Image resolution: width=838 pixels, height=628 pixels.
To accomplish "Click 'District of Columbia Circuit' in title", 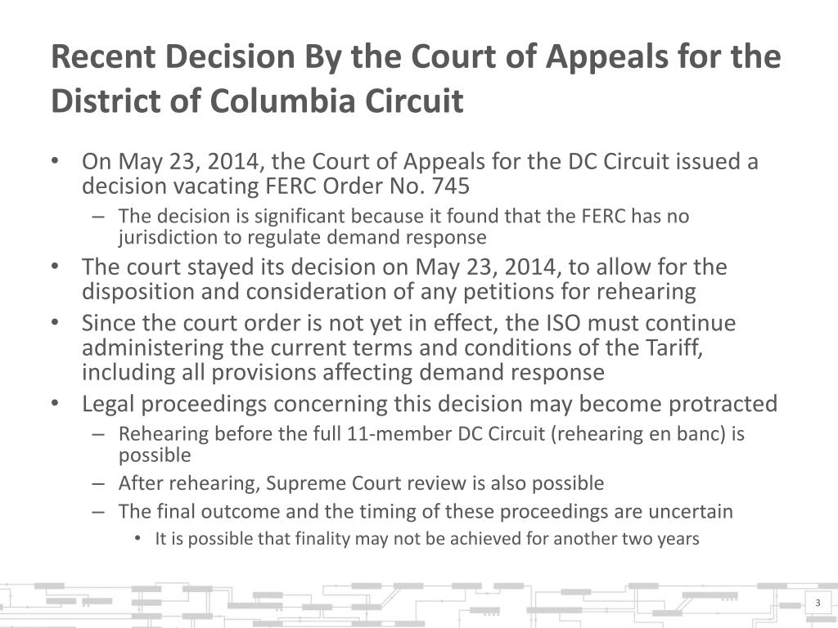I will pyautogui.click(x=257, y=101).
